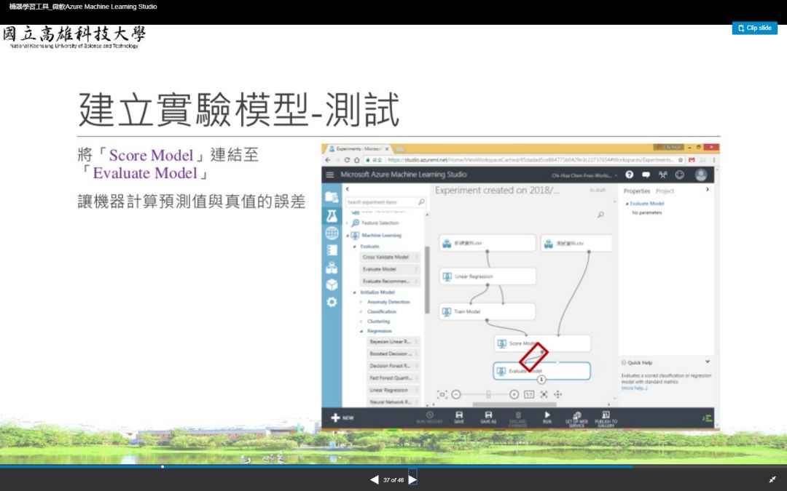Click the Experiments browser tab
The width and height of the screenshot is (787, 491).
point(359,149)
